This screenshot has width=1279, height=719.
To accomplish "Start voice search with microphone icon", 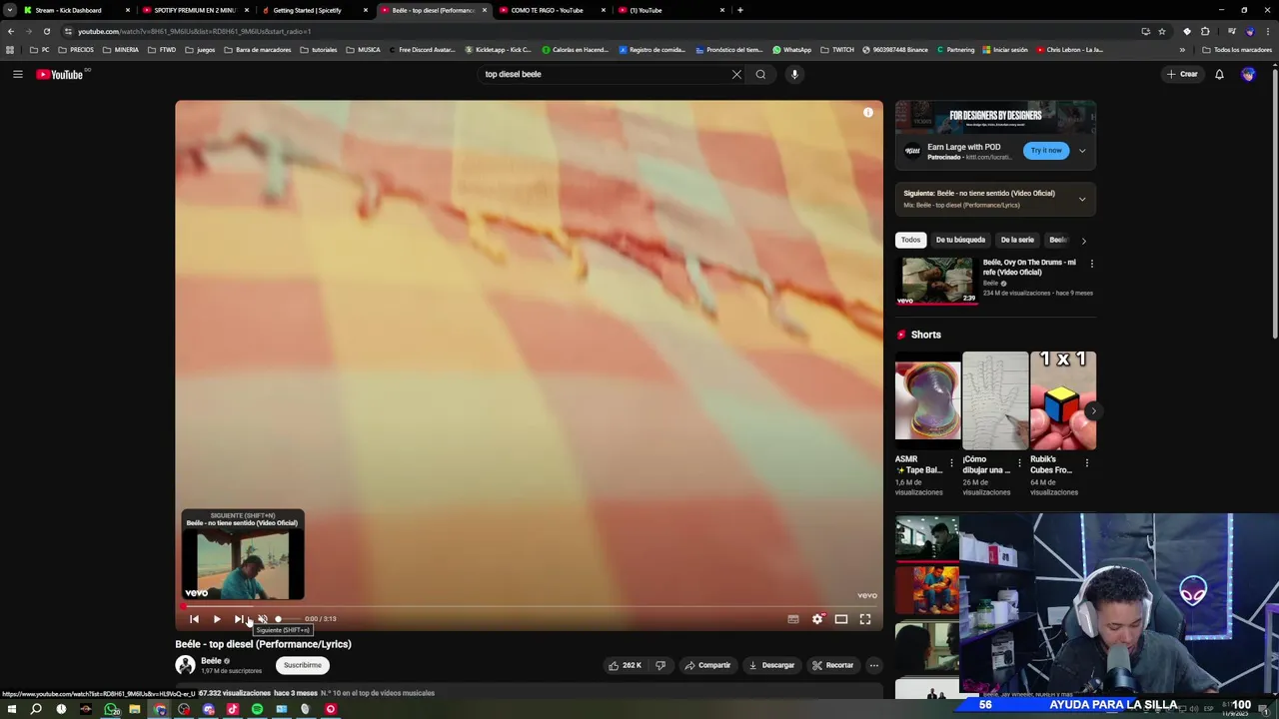I will (794, 74).
